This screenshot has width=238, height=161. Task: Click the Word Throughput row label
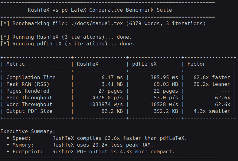[29, 104]
